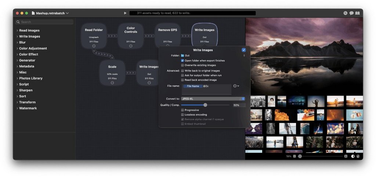
Task: Expand the Photos Library category
Action: point(17,79)
